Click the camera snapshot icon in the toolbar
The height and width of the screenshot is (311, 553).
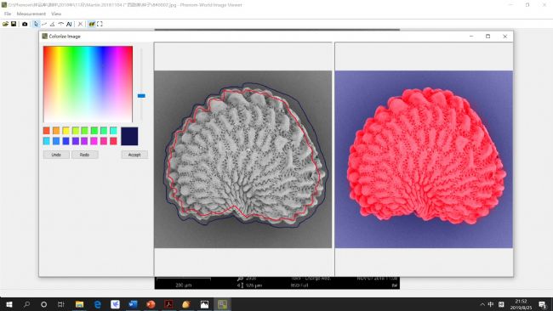tap(25, 24)
